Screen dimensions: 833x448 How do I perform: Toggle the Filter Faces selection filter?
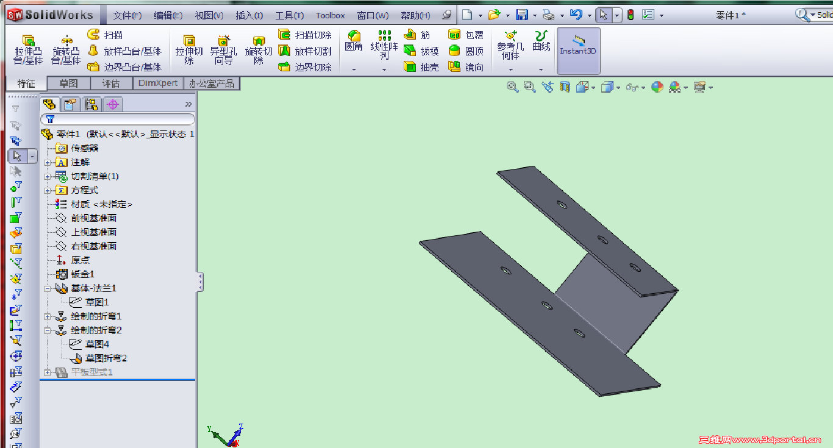[x=16, y=217]
